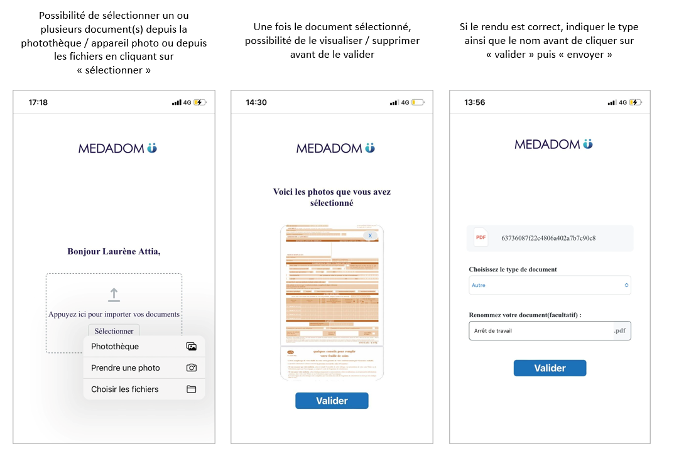Remove the selected photo with the X

click(370, 236)
